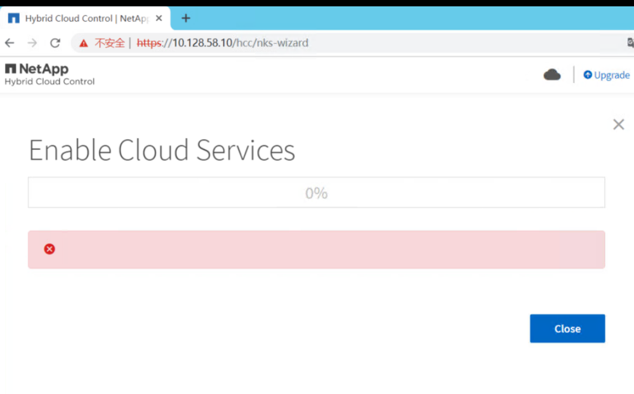Click the Enable Cloud Services heading
634x394 pixels.
[162, 150]
